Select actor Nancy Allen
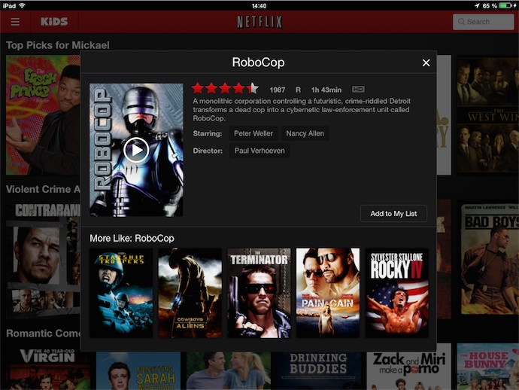The image size is (519, 390). (x=305, y=133)
